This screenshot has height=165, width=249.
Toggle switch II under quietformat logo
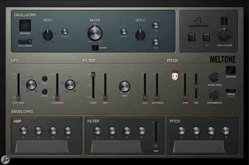(206, 37)
